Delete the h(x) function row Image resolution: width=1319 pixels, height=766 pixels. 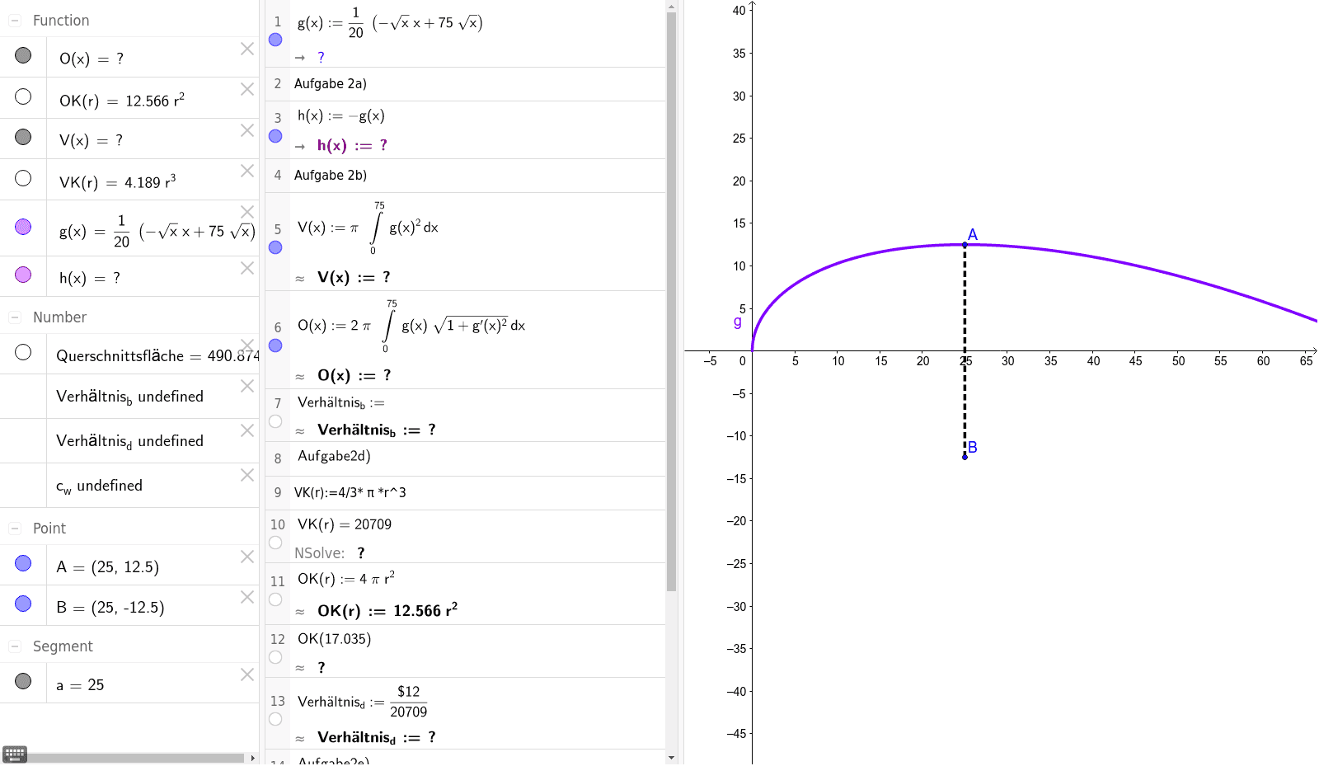[x=246, y=268]
